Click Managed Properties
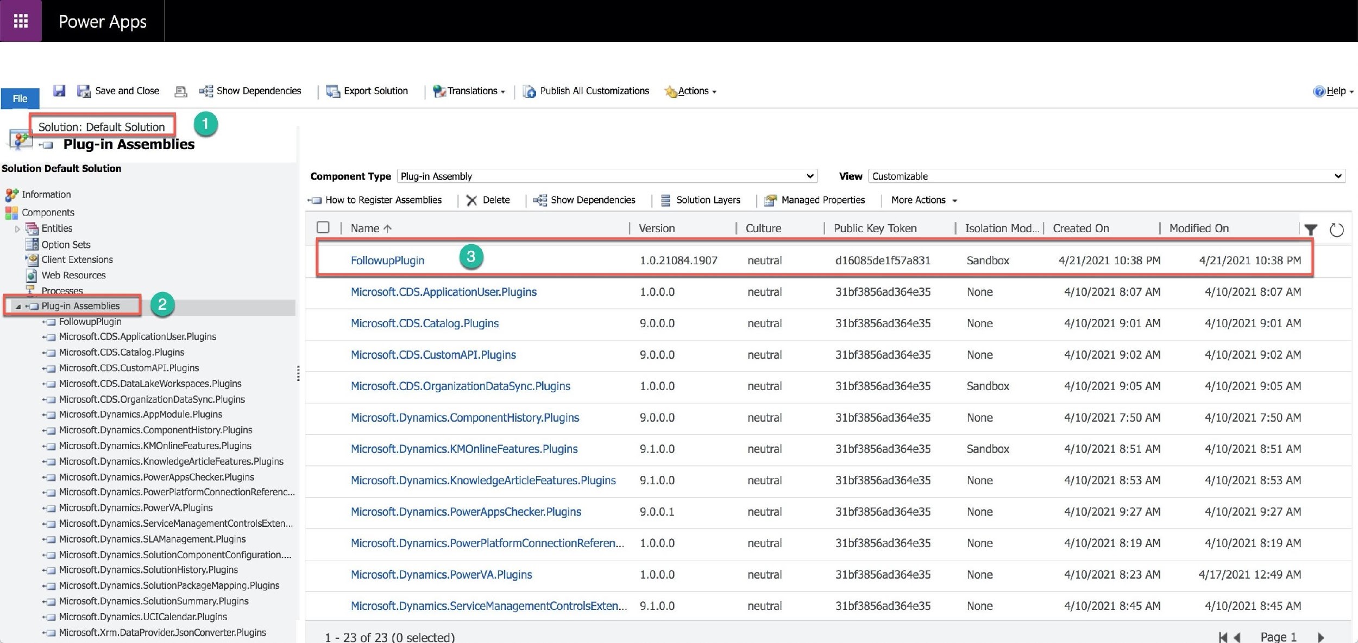Screen dimensions: 1358x643 [x=814, y=200]
